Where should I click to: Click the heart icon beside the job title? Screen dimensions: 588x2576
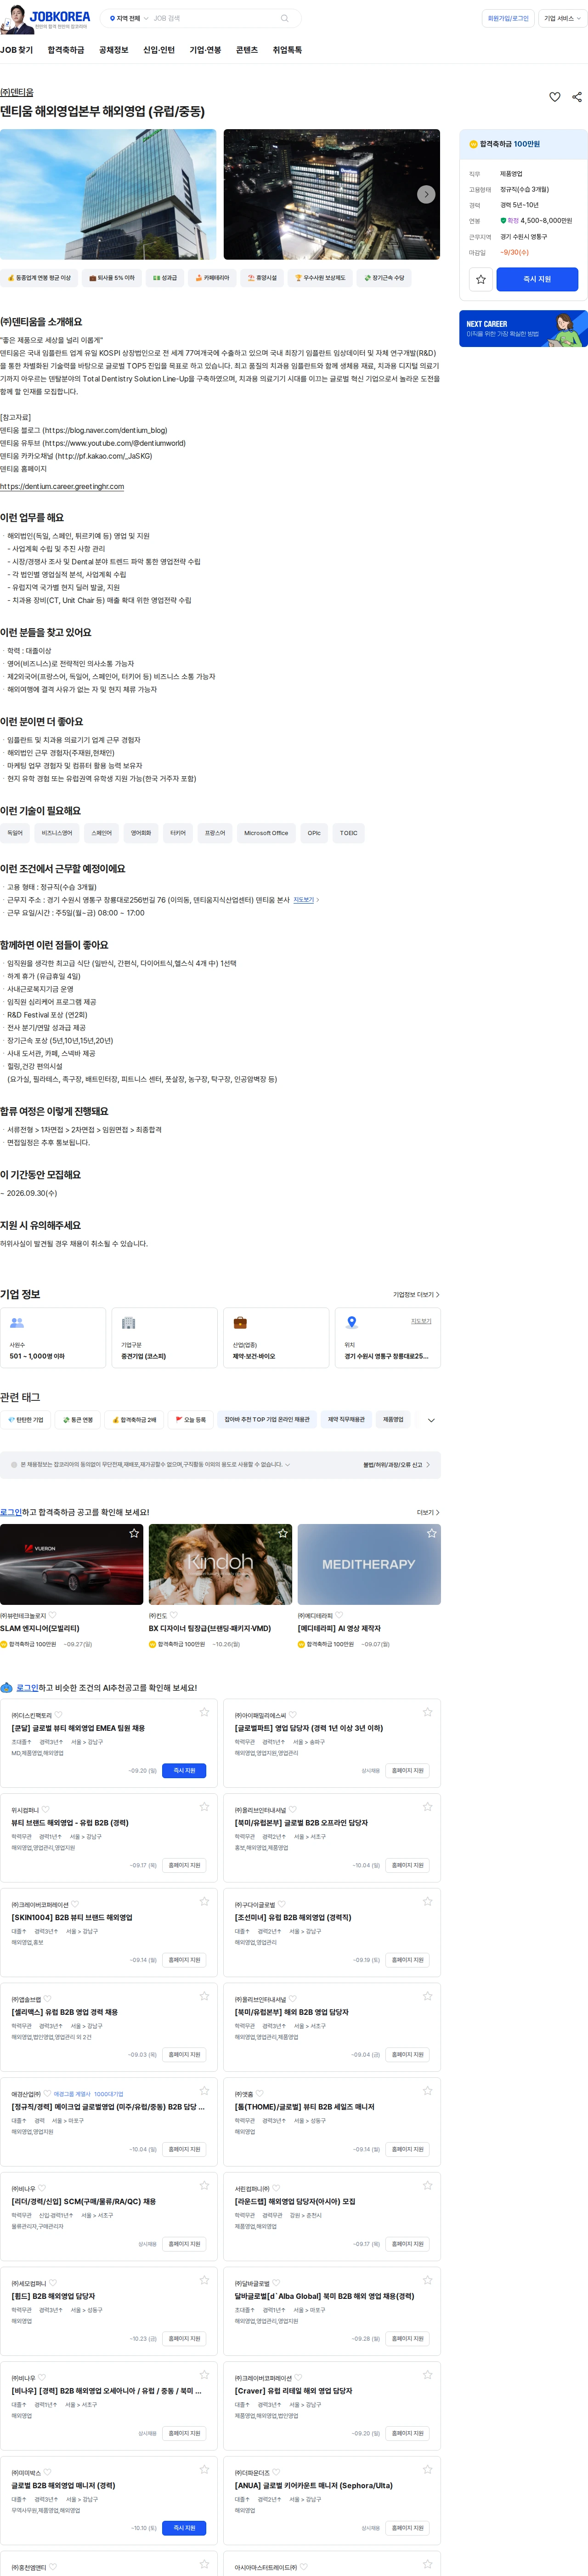coord(555,97)
